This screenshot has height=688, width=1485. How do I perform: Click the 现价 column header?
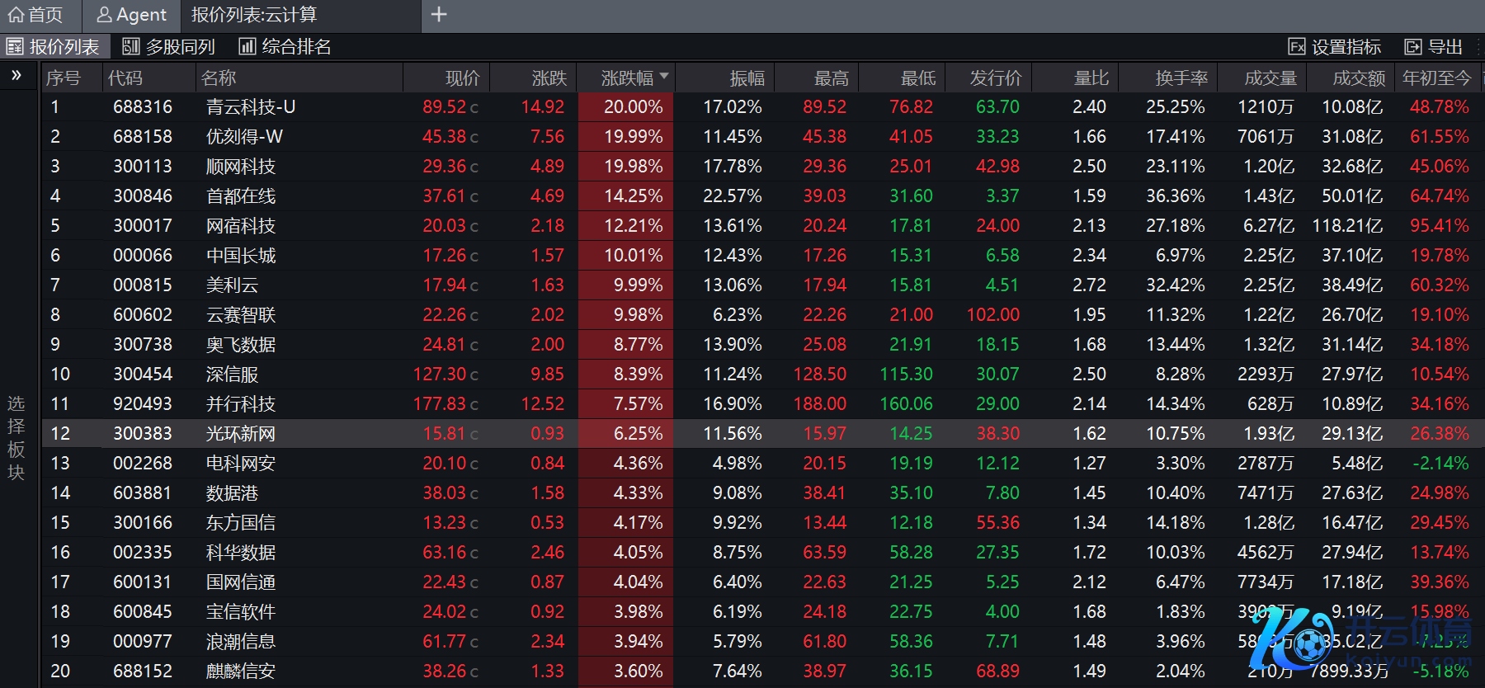click(x=462, y=78)
